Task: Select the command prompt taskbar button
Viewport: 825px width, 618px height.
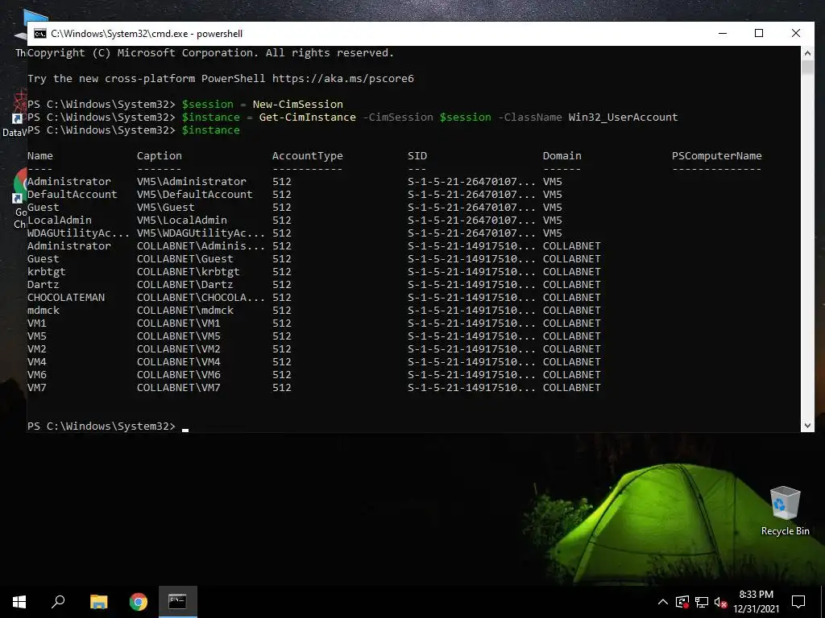Action: (178, 602)
